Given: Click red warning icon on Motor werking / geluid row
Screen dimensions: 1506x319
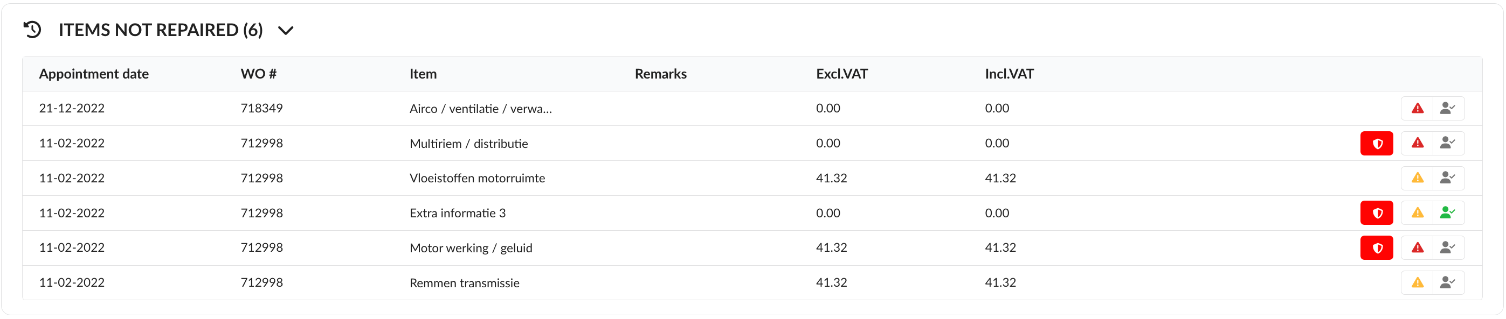Looking at the screenshot, I should tap(1417, 248).
